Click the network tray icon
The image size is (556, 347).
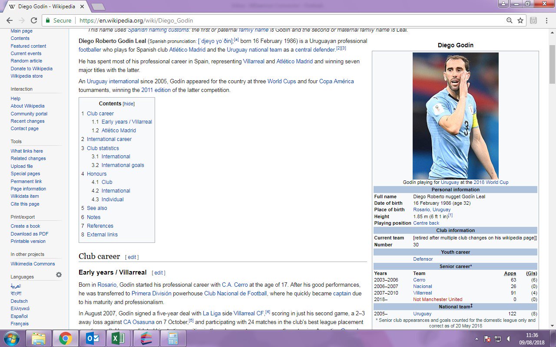(x=498, y=339)
